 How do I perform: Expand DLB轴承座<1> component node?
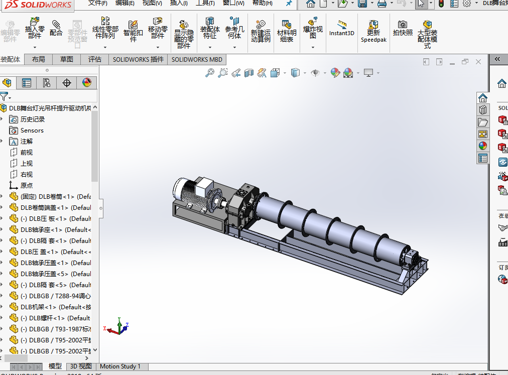click(2, 229)
